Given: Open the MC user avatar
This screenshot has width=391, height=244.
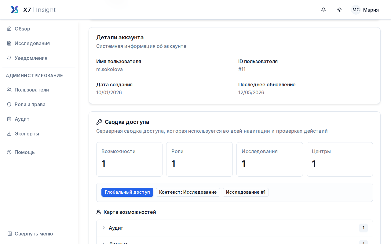Looking at the screenshot, I should tap(356, 10).
